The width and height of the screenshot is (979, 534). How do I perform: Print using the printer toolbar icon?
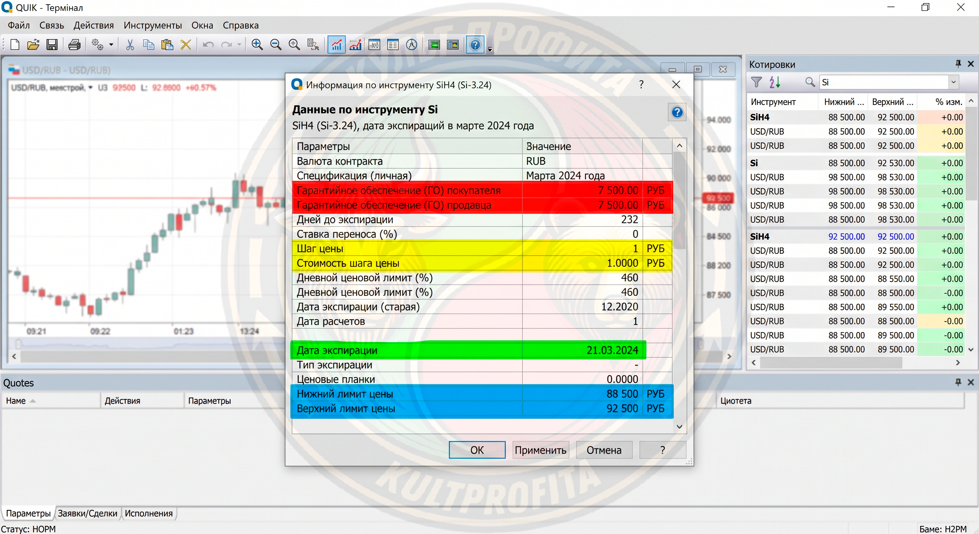pyautogui.click(x=74, y=45)
